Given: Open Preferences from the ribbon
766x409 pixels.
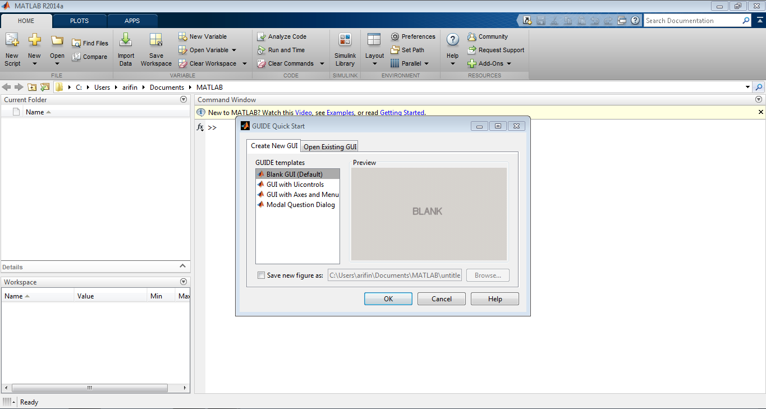Looking at the screenshot, I should (413, 36).
